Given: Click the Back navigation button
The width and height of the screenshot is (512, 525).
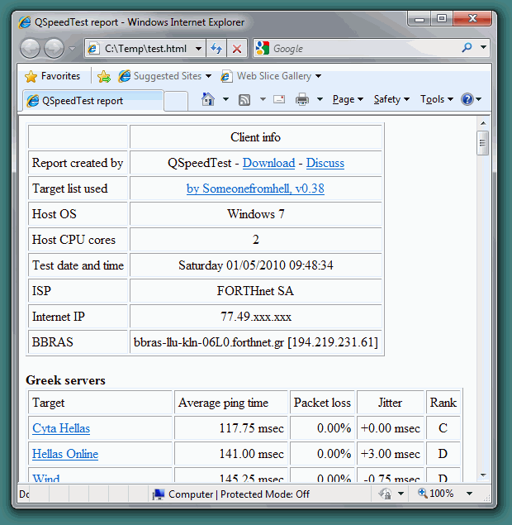Looking at the screenshot, I should (30, 49).
